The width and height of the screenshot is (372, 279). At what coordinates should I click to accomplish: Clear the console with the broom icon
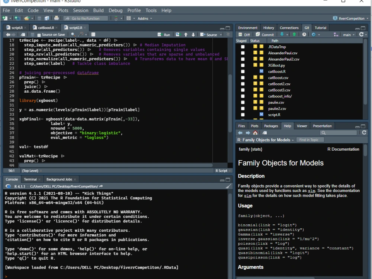(x=228, y=186)
